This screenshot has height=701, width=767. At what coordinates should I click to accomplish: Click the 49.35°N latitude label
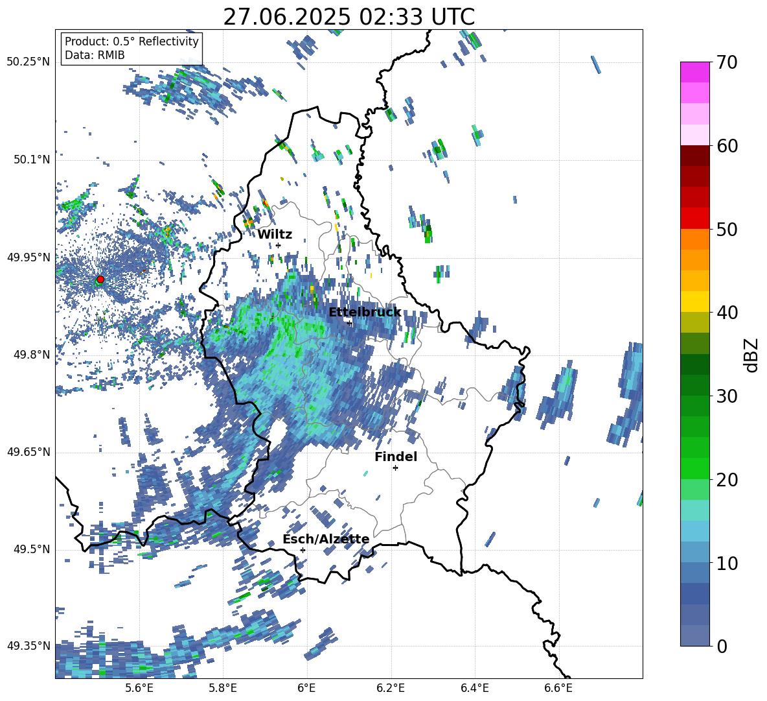point(29,646)
